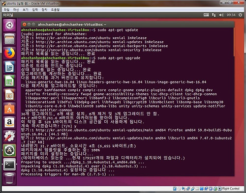Open the Files manager from the launcher

click(x=9, y=39)
